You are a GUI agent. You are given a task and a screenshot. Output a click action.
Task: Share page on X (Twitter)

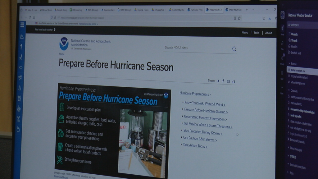pyautogui.click(x=218, y=81)
